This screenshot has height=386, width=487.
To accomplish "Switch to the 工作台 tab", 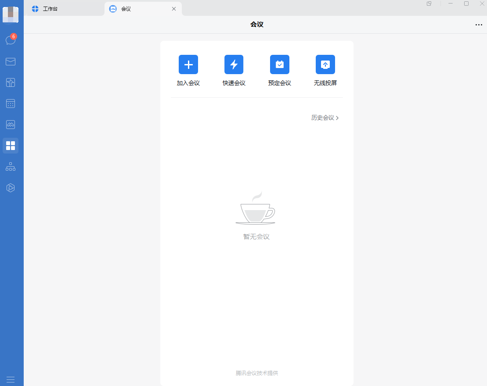I will 50,9.
